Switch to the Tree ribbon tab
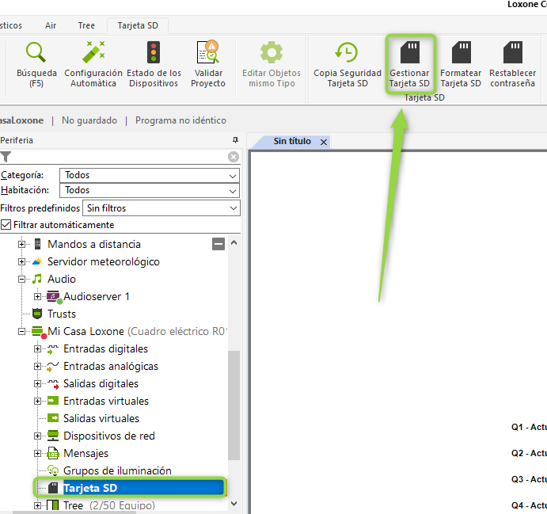The height and width of the screenshot is (514, 547). click(x=86, y=25)
